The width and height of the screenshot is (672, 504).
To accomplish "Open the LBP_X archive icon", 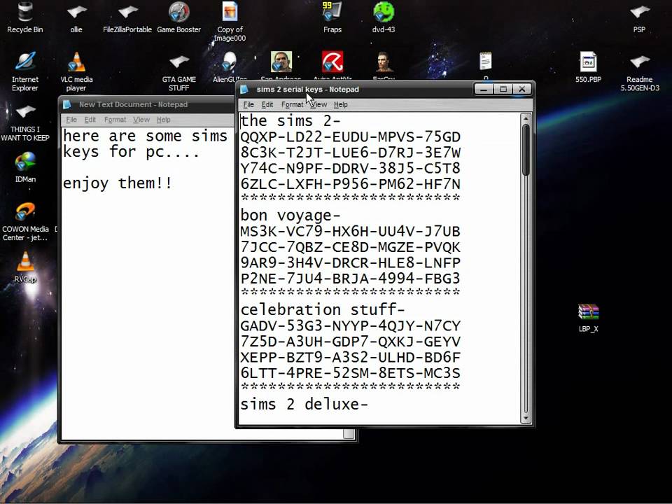I will (588, 313).
